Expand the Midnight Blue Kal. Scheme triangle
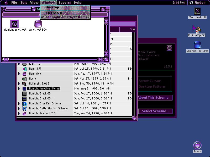Viewport: 210px width, 157px height. click(19, 103)
